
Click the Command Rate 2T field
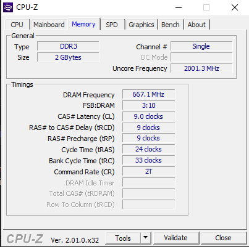(x=148, y=171)
